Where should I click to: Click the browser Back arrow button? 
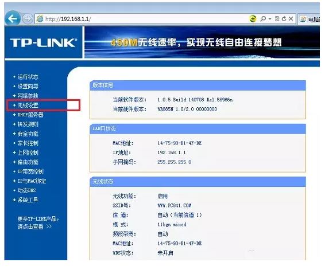click(x=13, y=19)
